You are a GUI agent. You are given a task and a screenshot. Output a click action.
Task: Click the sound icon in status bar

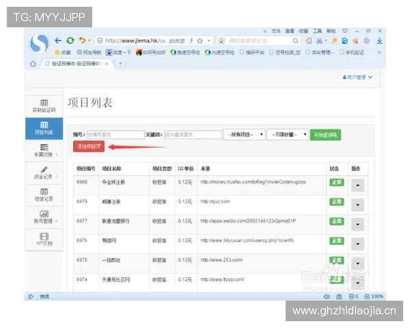327,297
